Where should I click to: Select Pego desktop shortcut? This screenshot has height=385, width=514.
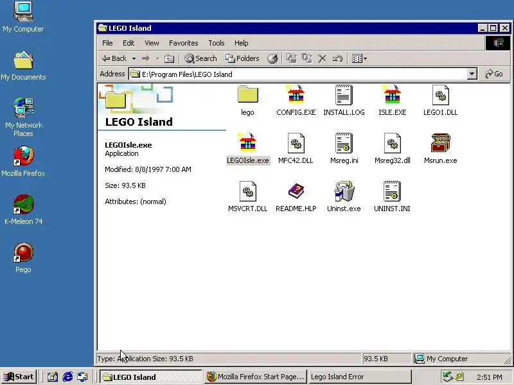point(23,258)
